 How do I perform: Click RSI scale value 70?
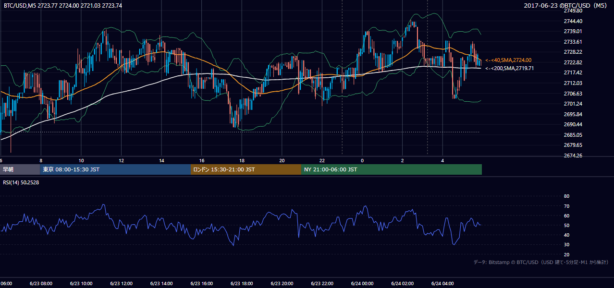click(566, 206)
